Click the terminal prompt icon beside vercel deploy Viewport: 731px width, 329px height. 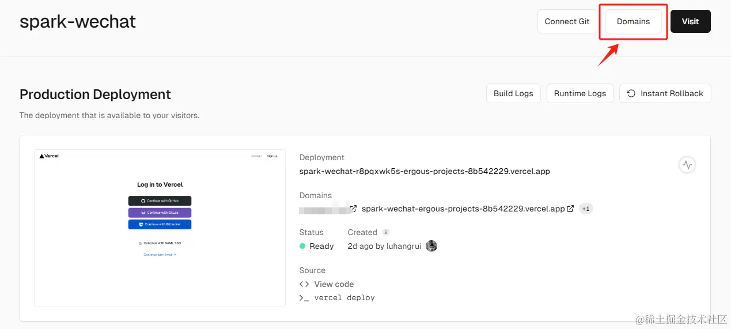pyautogui.click(x=304, y=298)
